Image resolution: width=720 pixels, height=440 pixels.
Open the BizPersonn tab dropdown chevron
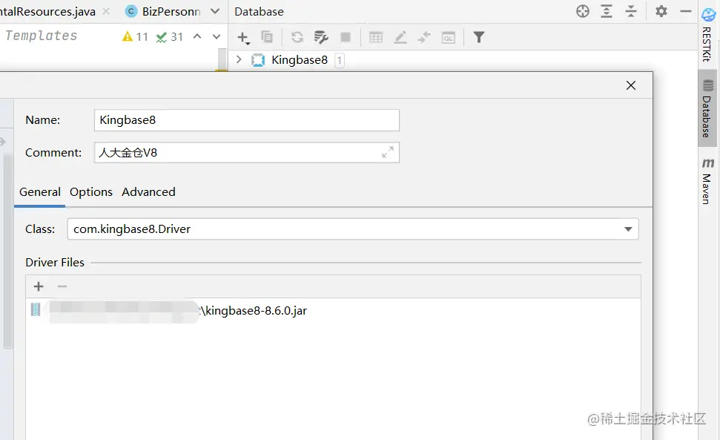[x=215, y=11]
